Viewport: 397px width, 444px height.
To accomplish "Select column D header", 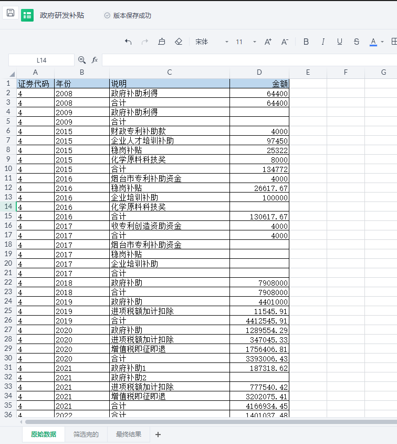I will [259, 73].
